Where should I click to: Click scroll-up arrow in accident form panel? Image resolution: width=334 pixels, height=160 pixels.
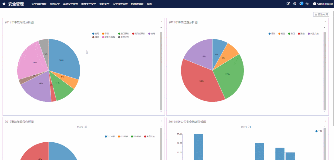pyautogui.click(x=161, y=28)
